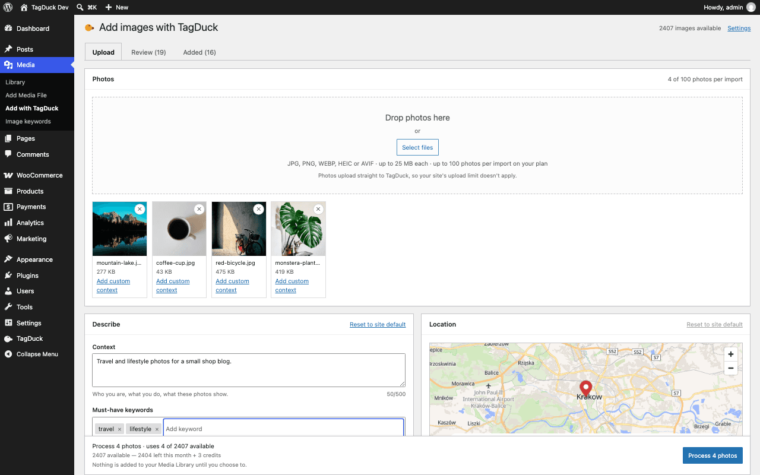The height and width of the screenshot is (475, 760).
Task: Remove red-bicycle photo with its X button
Action: (258, 209)
